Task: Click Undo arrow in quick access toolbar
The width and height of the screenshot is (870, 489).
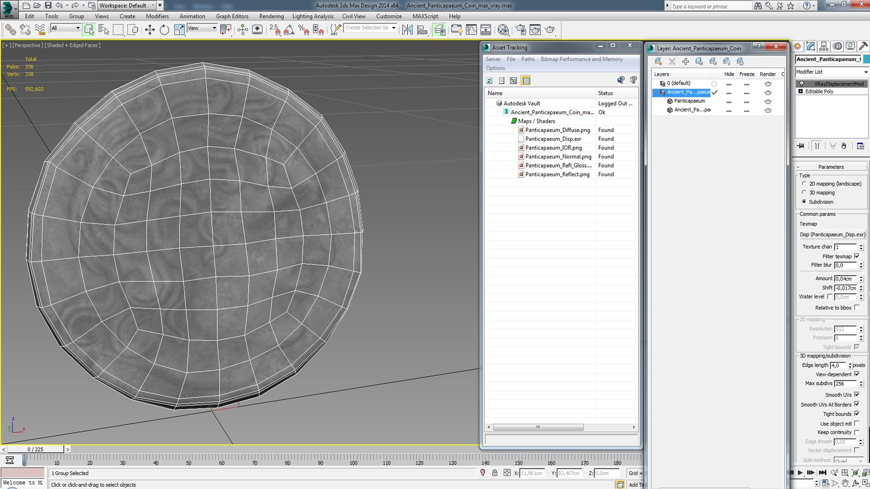Action: click(x=59, y=5)
